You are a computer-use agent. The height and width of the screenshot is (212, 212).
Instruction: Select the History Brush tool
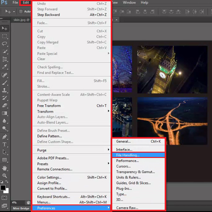pos(5,98)
